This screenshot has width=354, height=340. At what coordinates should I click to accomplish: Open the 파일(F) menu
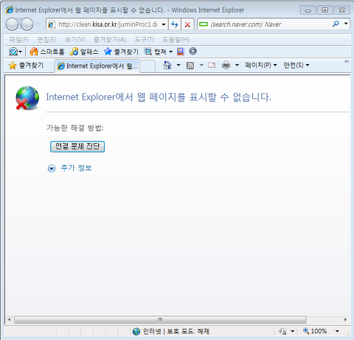pyautogui.click(x=18, y=40)
